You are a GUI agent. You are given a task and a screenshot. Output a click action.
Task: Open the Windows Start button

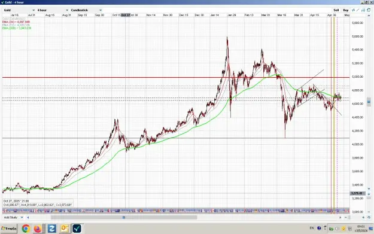coord(9,229)
